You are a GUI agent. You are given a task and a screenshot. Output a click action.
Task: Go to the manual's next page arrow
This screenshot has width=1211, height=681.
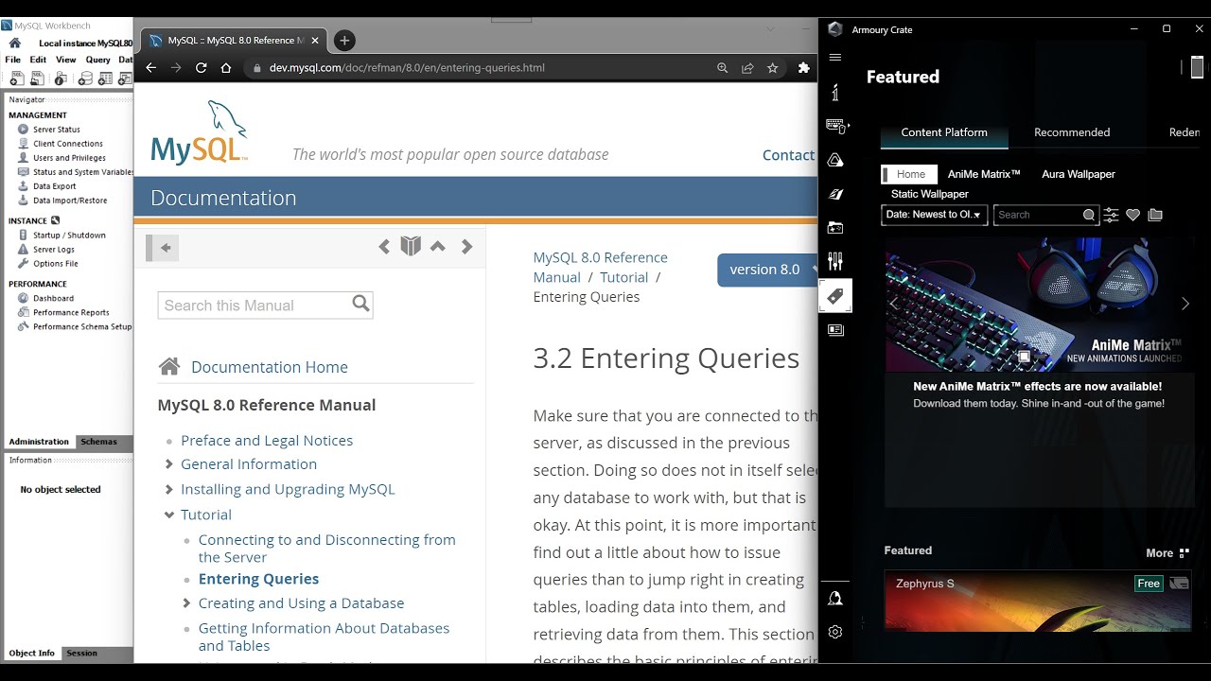(466, 247)
